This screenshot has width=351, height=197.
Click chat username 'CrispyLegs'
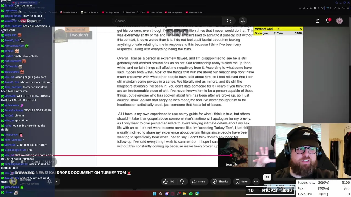(x=11, y=135)
